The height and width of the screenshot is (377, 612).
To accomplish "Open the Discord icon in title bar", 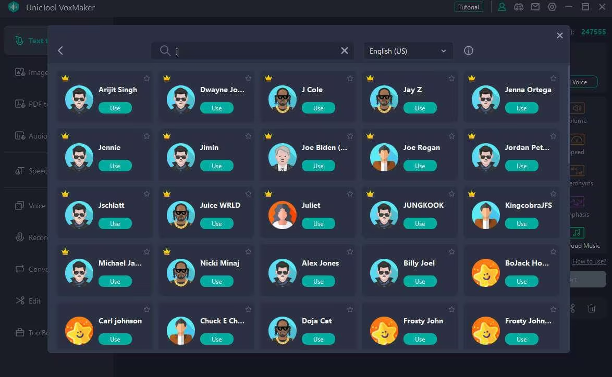I will [518, 7].
